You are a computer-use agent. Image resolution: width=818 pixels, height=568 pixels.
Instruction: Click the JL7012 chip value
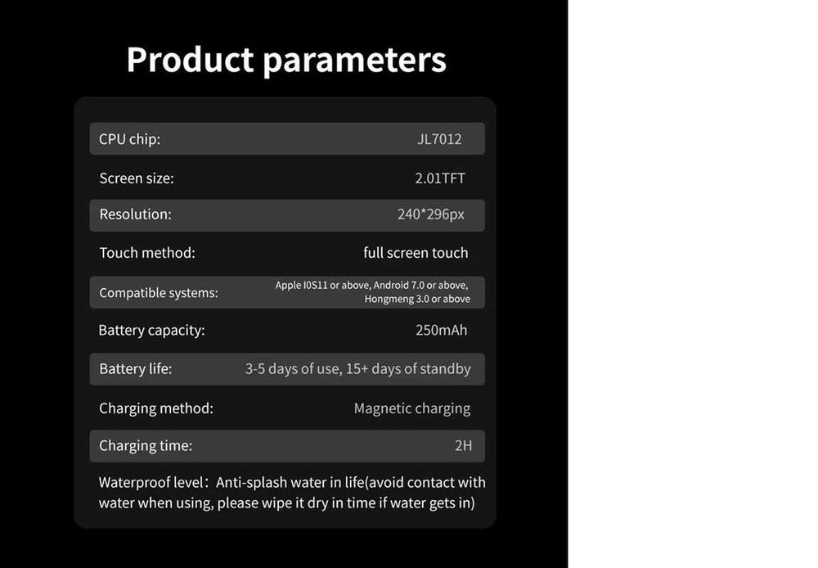[439, 139]
